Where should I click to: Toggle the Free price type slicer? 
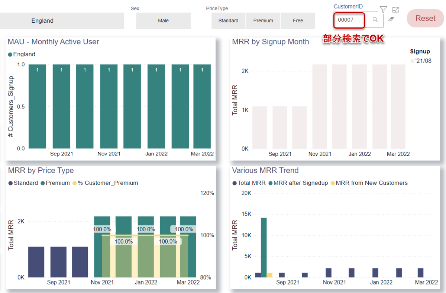(298, 21)
